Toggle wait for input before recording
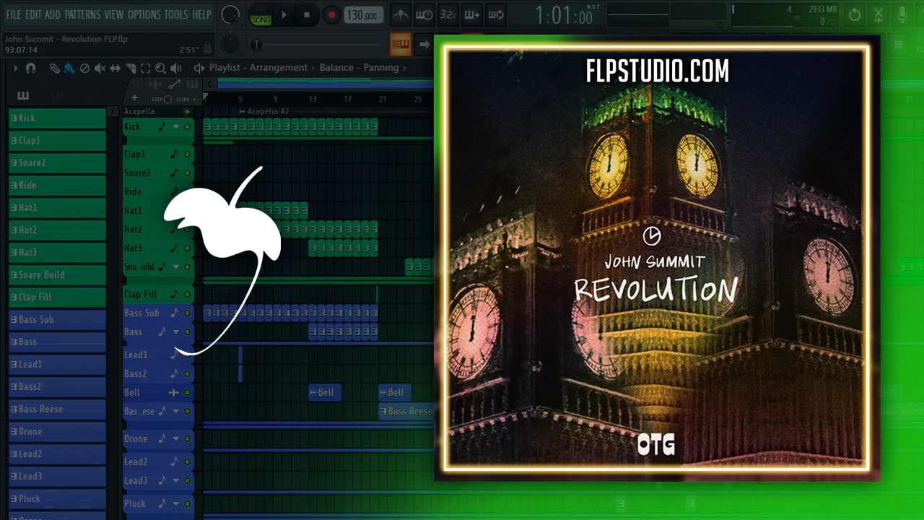 point(424,14)
